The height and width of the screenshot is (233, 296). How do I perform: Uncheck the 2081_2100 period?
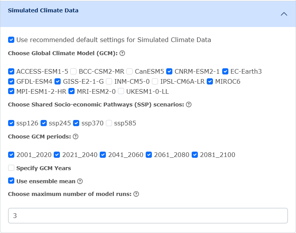195,155
